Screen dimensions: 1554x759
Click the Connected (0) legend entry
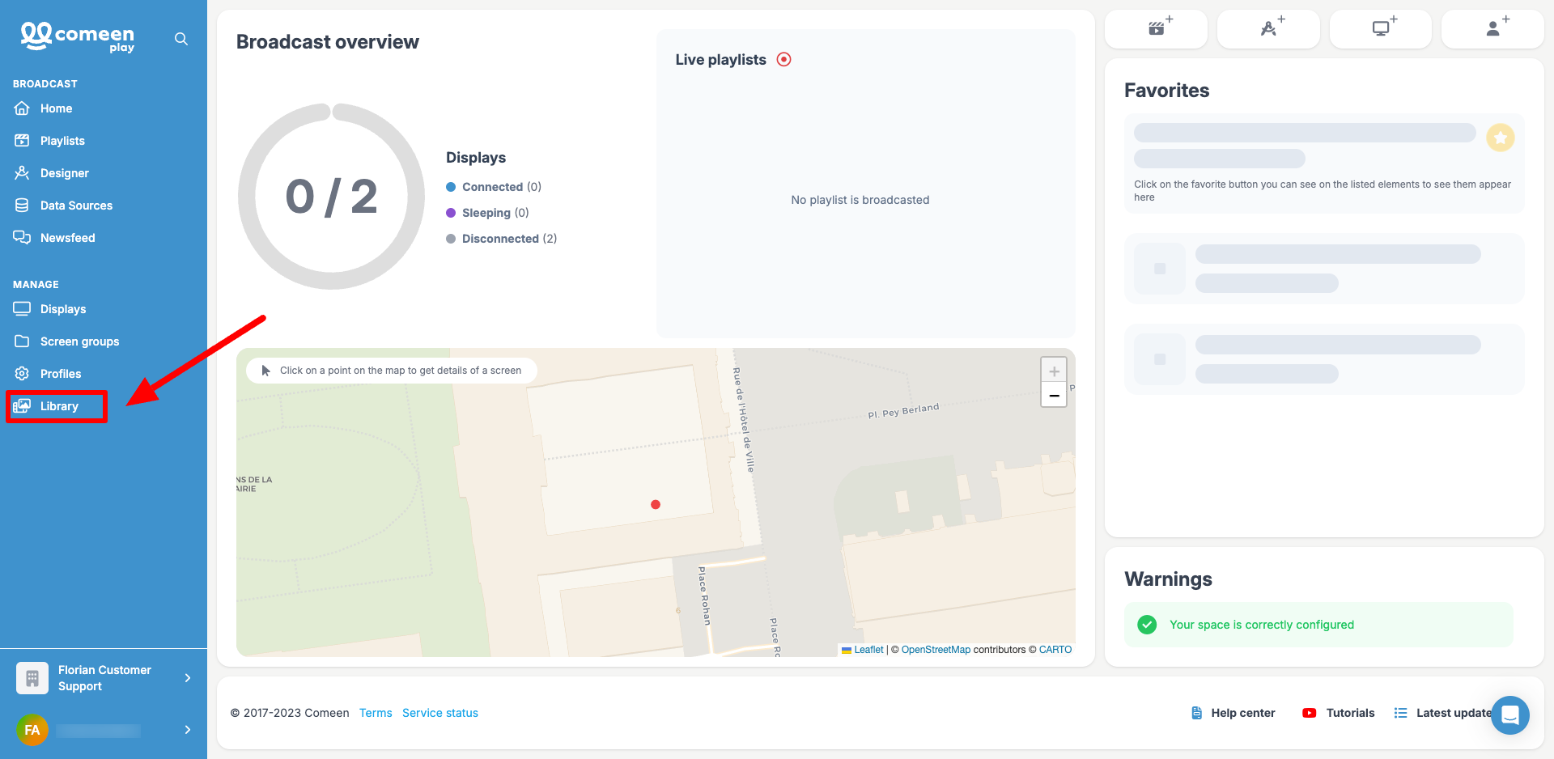494,187
